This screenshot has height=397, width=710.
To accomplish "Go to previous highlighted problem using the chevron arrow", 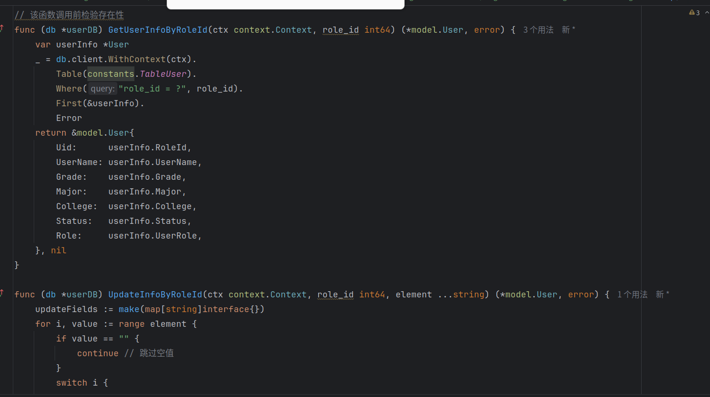I will [707, 13].
